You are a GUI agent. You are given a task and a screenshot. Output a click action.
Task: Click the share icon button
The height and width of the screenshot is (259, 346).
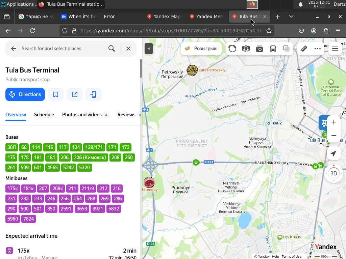point(75,94)
